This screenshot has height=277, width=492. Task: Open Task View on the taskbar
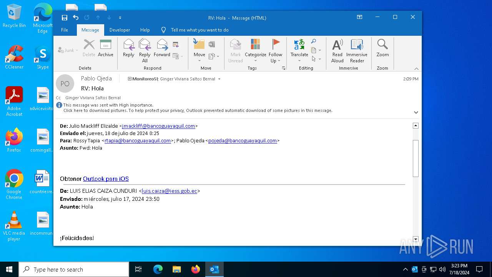[x=138, y=269]
